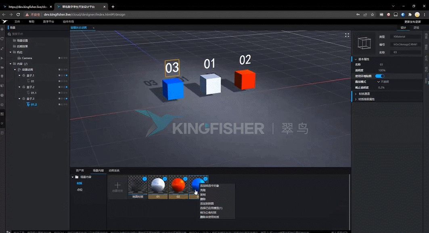Screen dimensions: 429x233
Task: Open a new browser tab
Action: pos(113,6)
